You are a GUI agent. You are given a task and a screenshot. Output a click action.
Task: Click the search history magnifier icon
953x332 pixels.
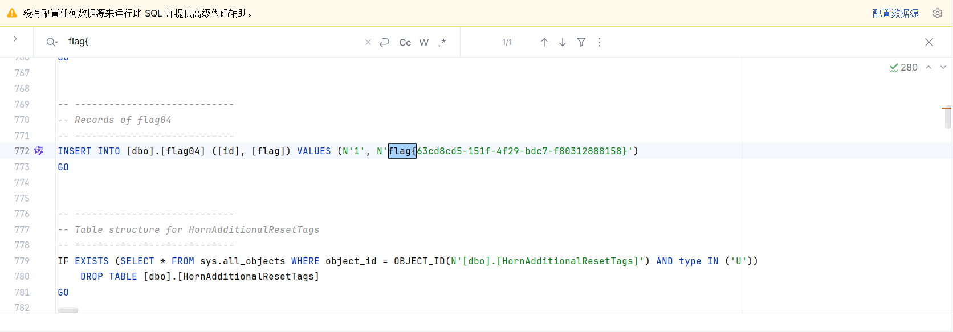click(x=52, y=42)
